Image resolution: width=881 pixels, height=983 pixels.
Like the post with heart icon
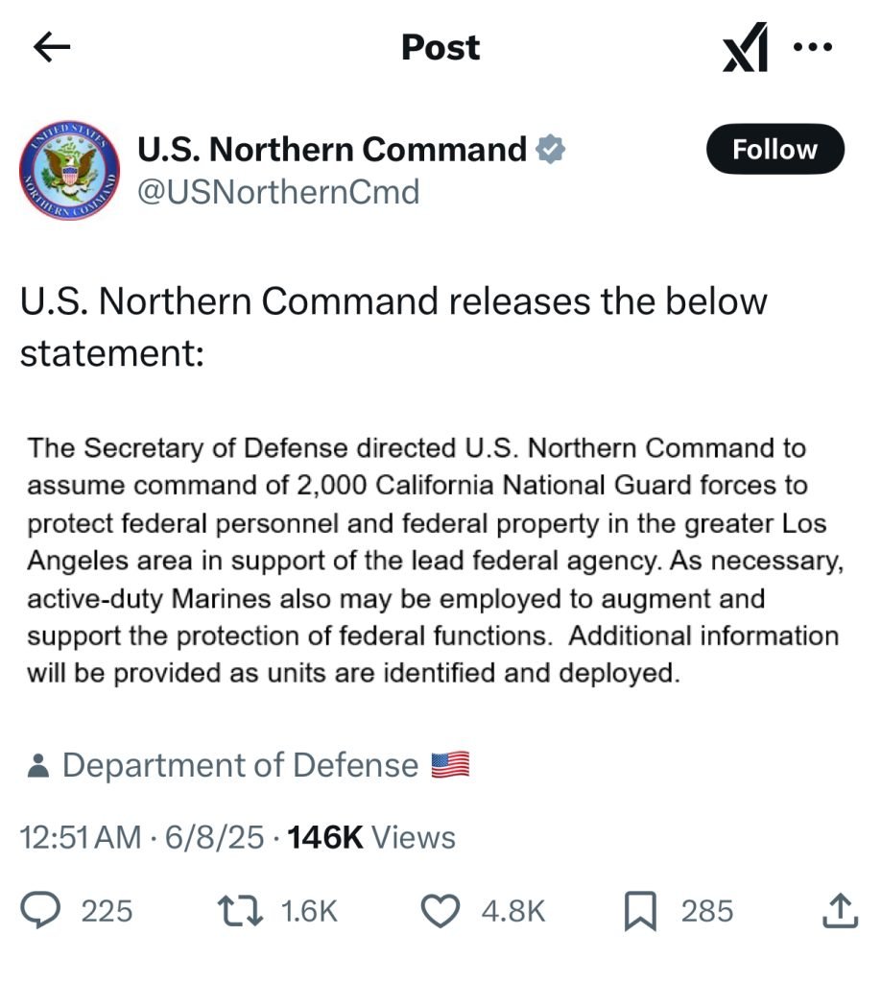coord(440,910)
